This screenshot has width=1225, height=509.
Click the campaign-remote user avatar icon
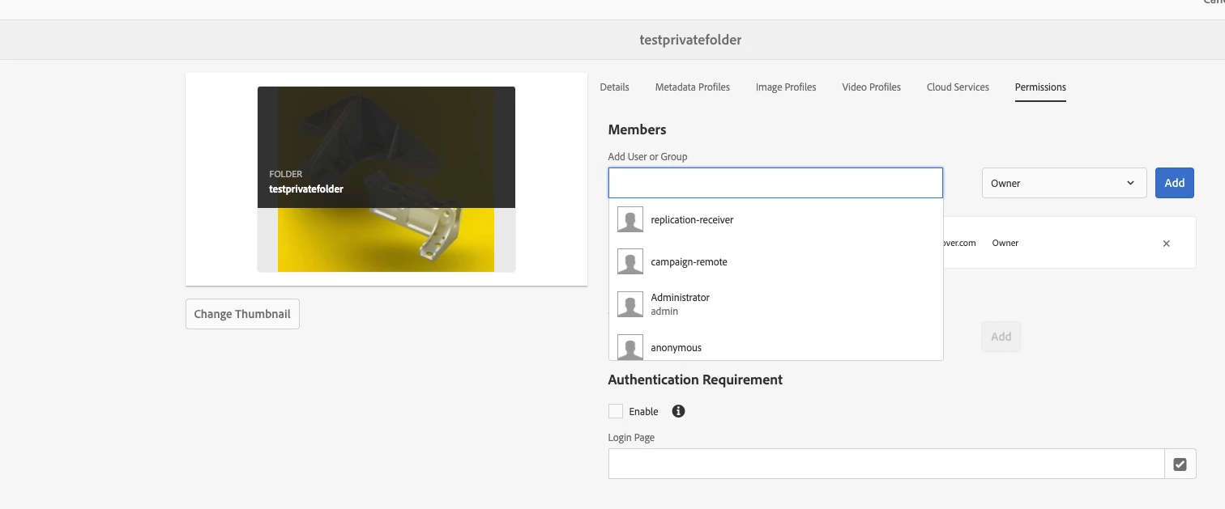[630, 261]
